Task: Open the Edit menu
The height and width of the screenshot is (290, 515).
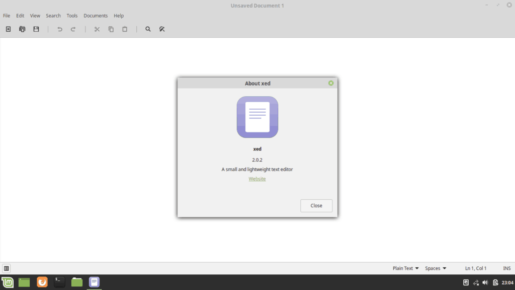Action: coord(20,16)
